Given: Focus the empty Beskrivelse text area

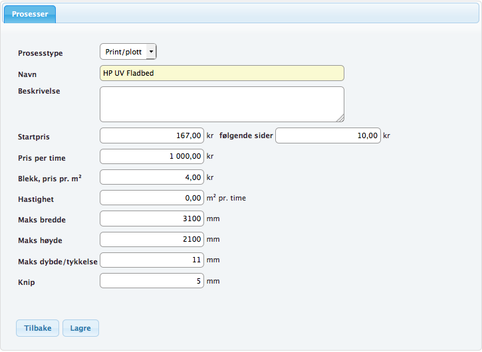Looking at the screenshot, I should 221,104.
